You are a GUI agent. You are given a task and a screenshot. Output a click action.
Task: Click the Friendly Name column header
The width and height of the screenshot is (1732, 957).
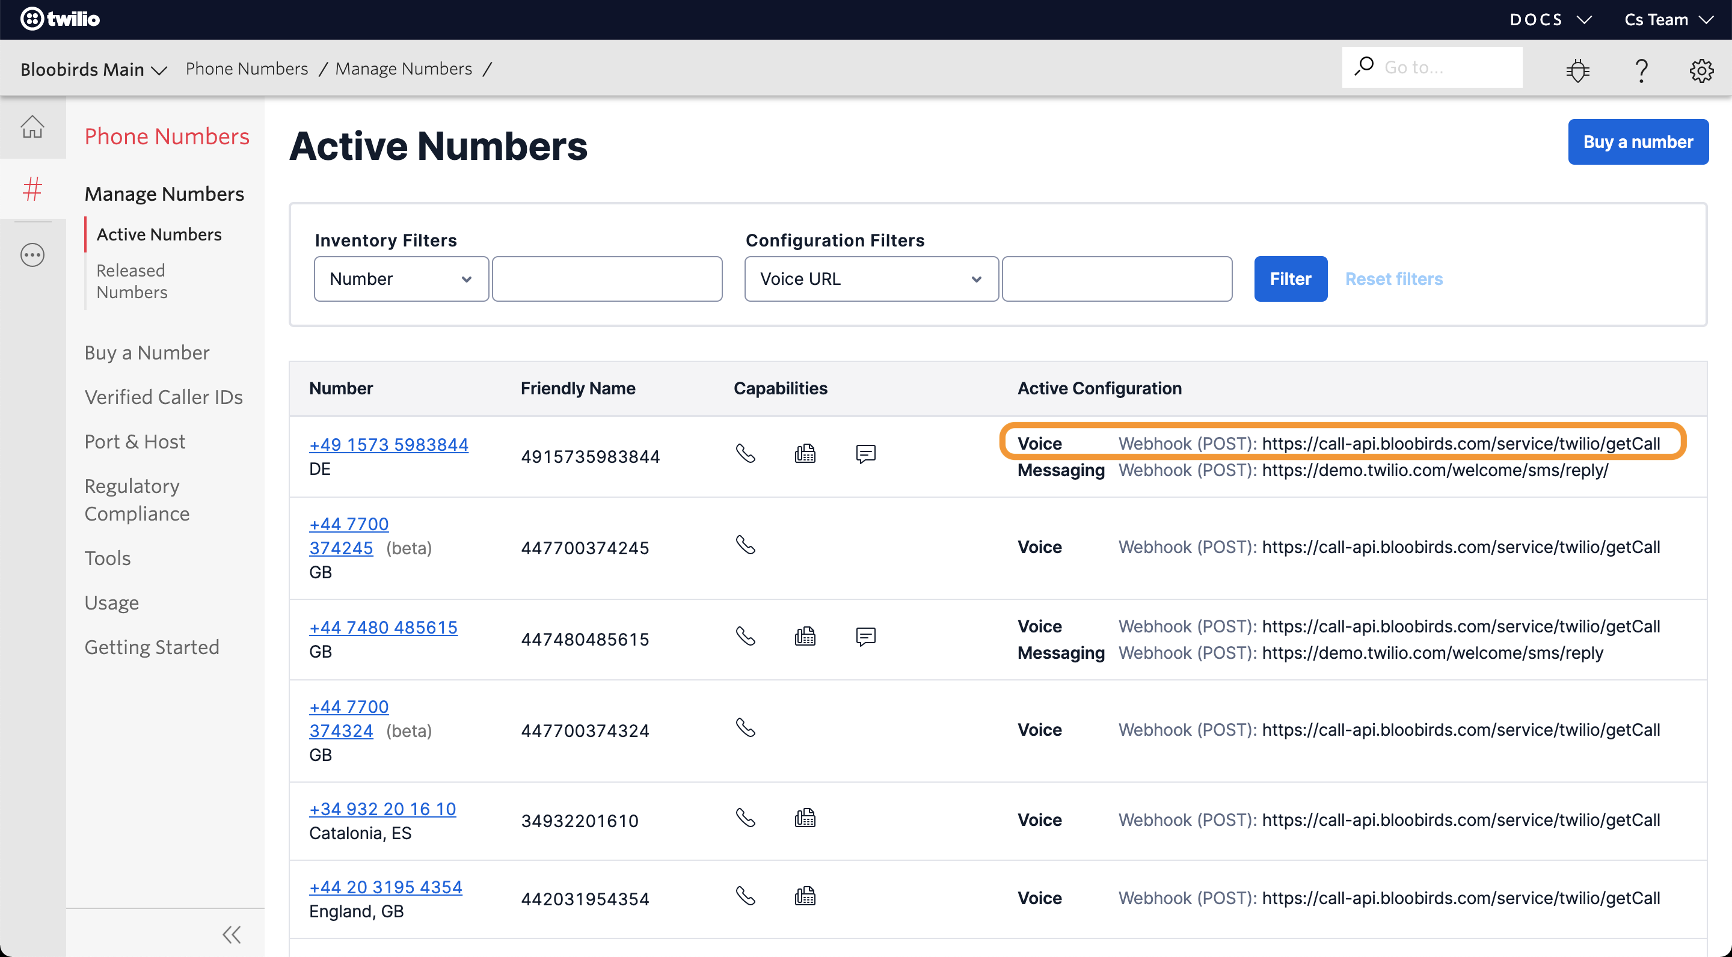[577, 388]
